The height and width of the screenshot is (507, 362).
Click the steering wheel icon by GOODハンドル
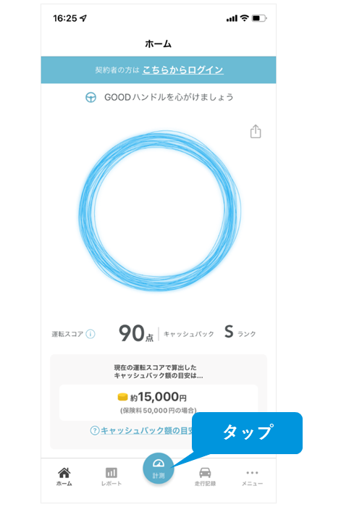click(x=90, y=97)
